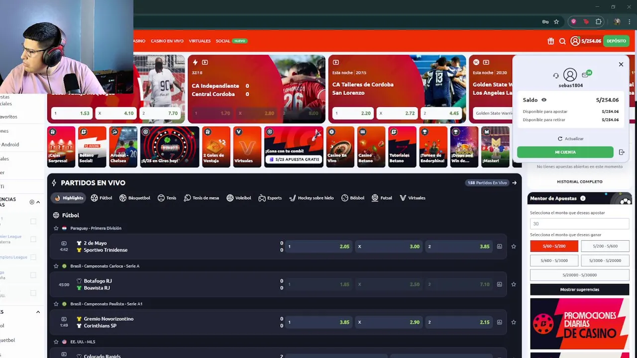637x358 pixels.
Task: Favorite EE. UU. MLS league star
Action: coord(56,342)
